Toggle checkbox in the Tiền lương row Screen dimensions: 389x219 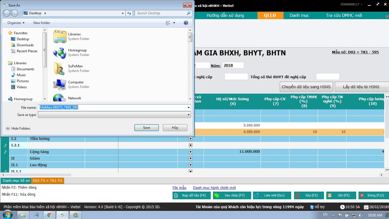tap(191, 139)
